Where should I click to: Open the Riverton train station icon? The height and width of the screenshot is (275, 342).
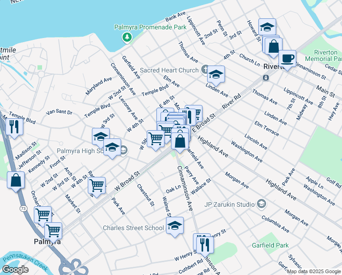click(266, 77)
